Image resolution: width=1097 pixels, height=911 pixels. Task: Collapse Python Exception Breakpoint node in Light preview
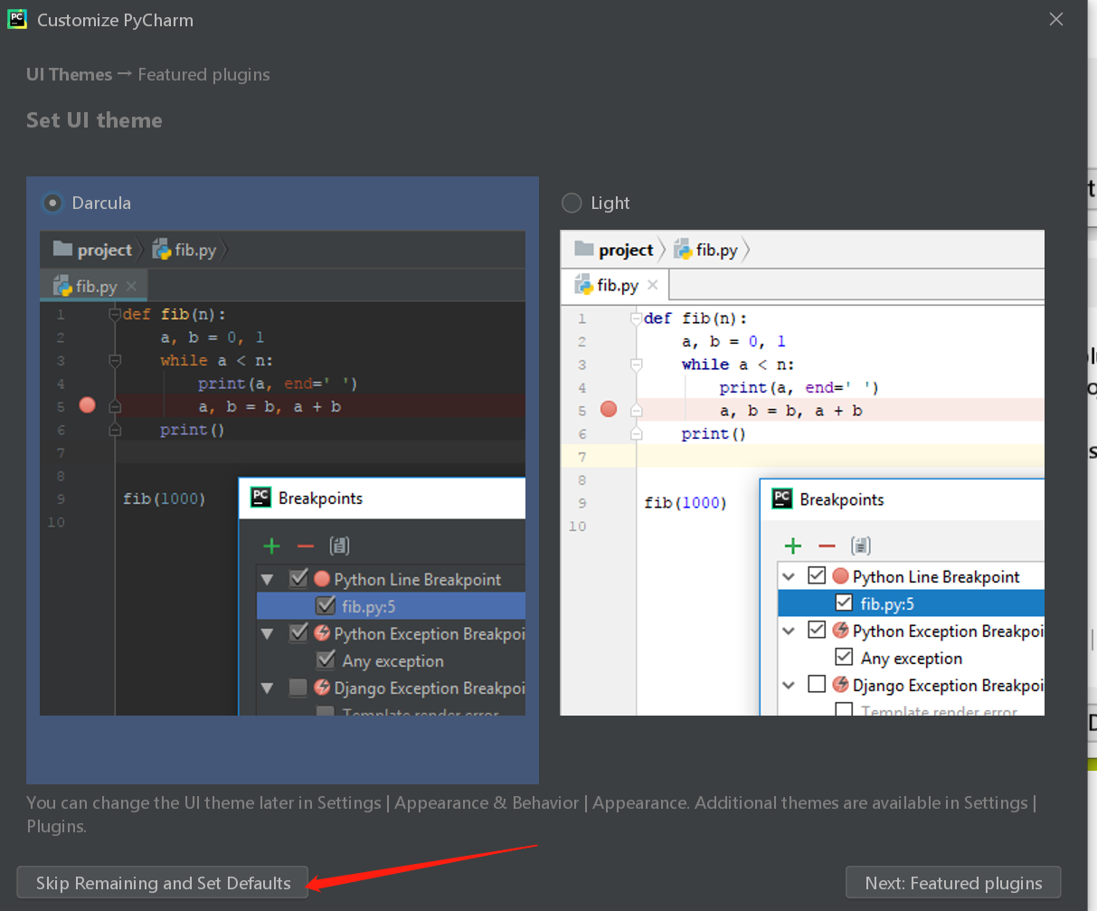pos(789,631)
